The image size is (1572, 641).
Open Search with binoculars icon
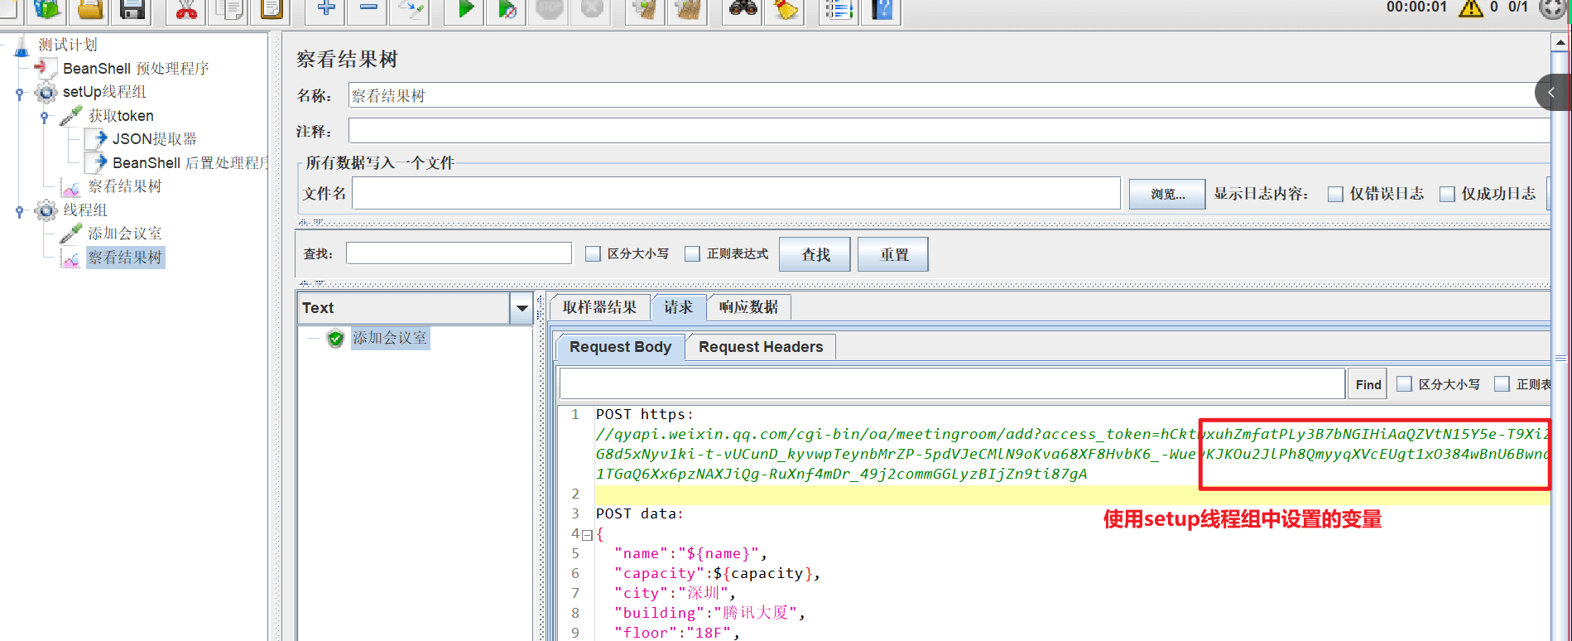click(x=743, y=9)
